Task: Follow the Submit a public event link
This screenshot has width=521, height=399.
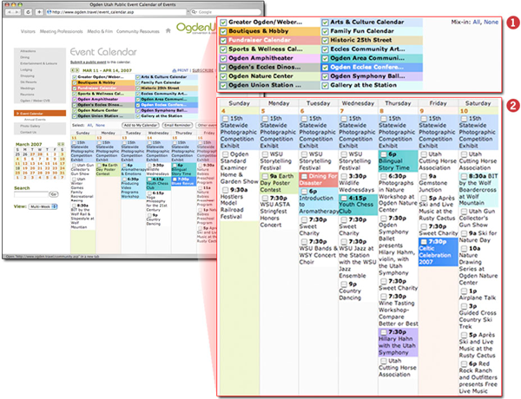Action: coord(88,62)
